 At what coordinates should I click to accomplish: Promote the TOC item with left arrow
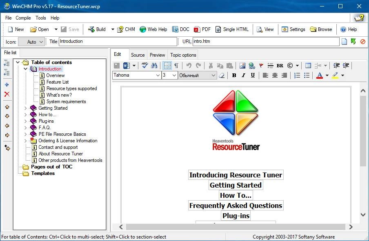[x=7, y=126]
